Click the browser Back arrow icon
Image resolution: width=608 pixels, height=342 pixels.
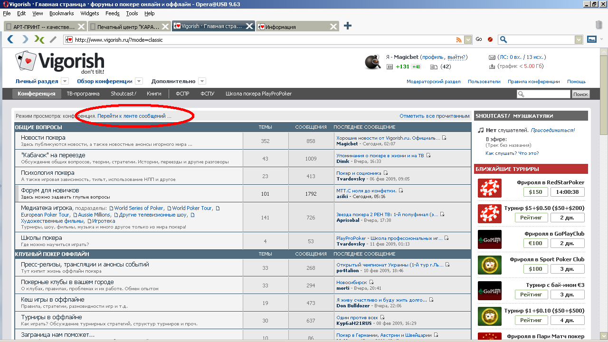click(x=10, y=39)
